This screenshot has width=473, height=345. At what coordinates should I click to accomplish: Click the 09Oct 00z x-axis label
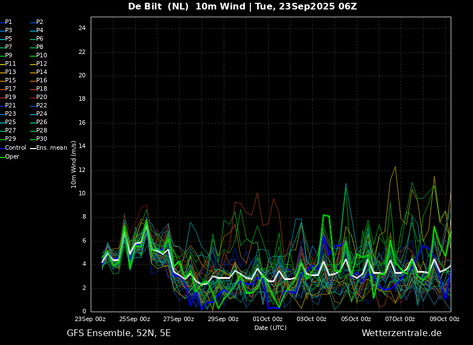[444, 319]
